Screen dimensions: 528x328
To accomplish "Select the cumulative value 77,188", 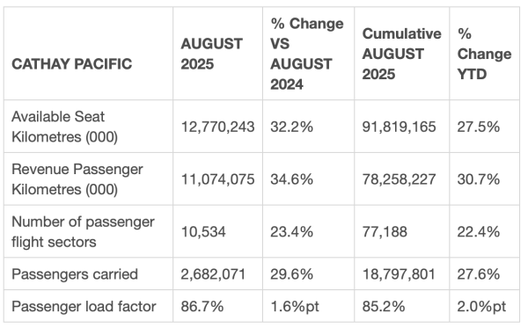I will coord(385,232).
